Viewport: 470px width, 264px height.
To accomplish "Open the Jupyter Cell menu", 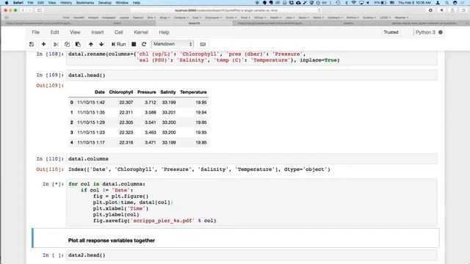I will [x=119, y=32].
